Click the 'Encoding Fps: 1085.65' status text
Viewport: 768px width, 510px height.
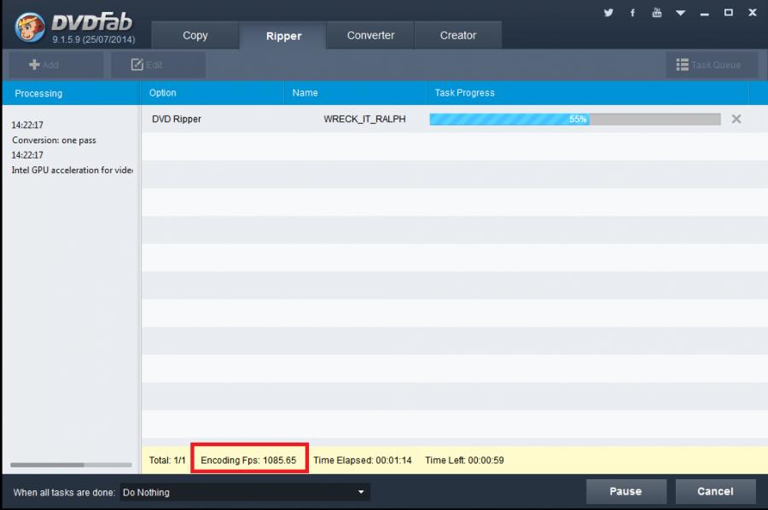coord(248,460)
